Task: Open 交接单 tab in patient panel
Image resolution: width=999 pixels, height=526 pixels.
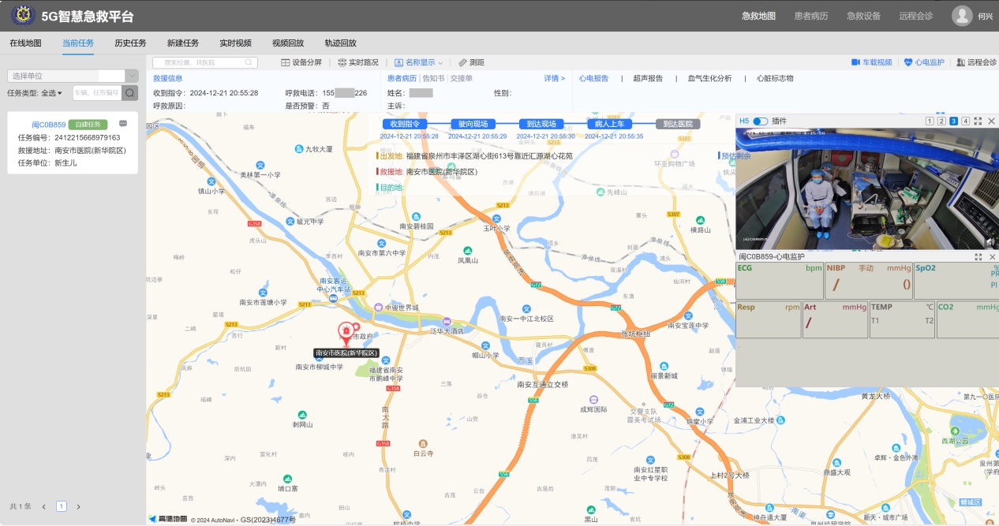Action: [462, 78]
